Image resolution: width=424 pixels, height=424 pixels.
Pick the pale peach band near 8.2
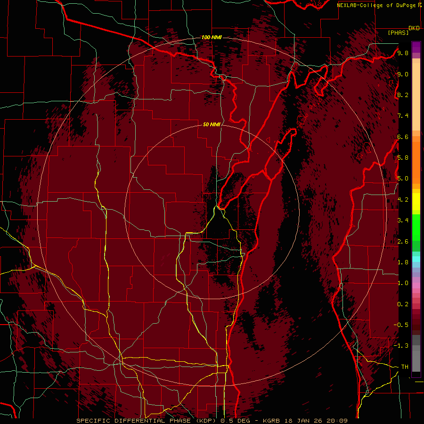(416, 97)
